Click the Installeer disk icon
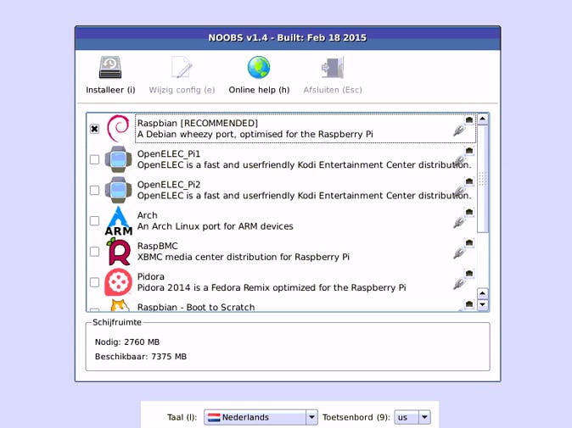Screen dimensions: 572x428 point(110,68)
